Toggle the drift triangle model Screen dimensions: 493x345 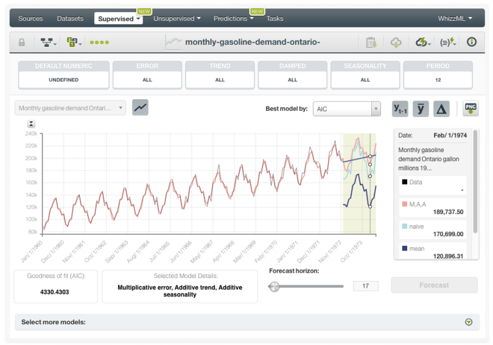click(x=441, y=109)
